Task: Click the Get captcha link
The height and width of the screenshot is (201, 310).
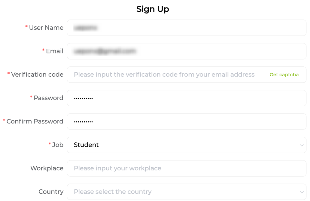Action: point(284,75)
